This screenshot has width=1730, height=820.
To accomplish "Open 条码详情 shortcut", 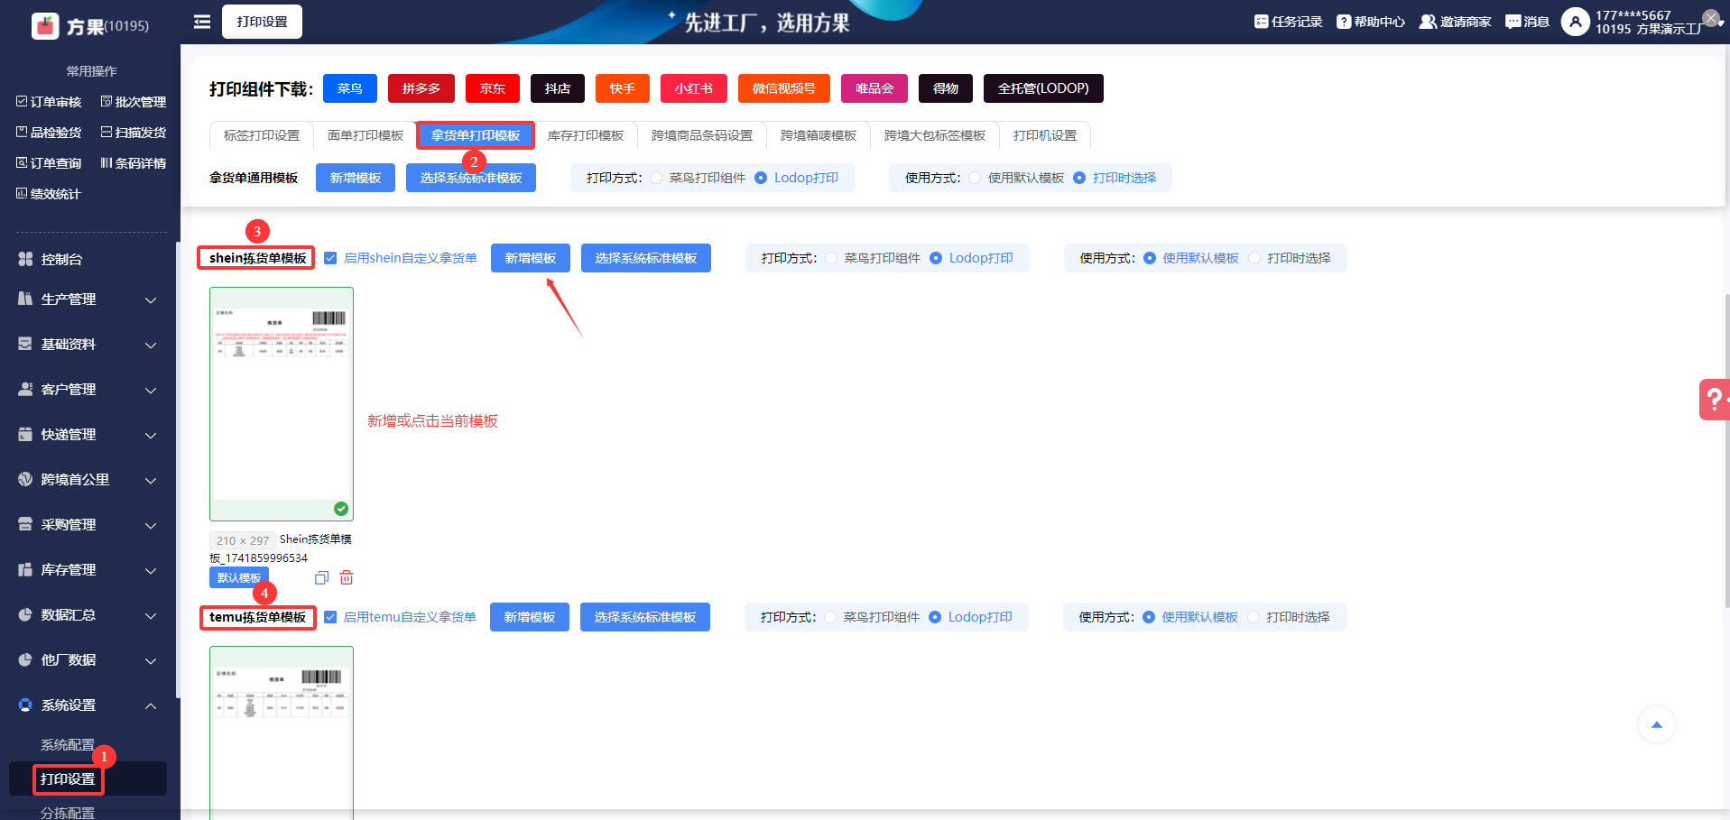I will (134, 163).
